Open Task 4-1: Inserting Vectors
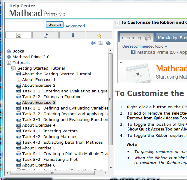Screen dimensions: 187x180 [x=50, y=131]
